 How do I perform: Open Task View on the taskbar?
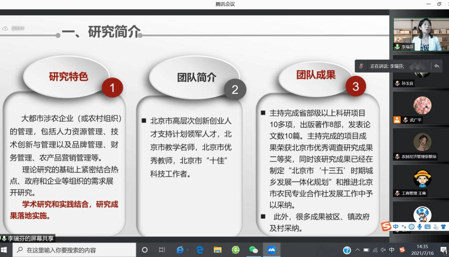[x=162, y=250]
